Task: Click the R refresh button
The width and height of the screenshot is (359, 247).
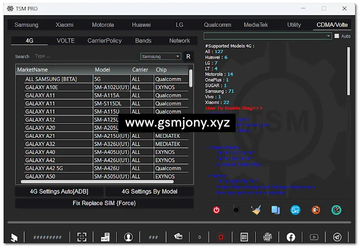Action: 188,57
